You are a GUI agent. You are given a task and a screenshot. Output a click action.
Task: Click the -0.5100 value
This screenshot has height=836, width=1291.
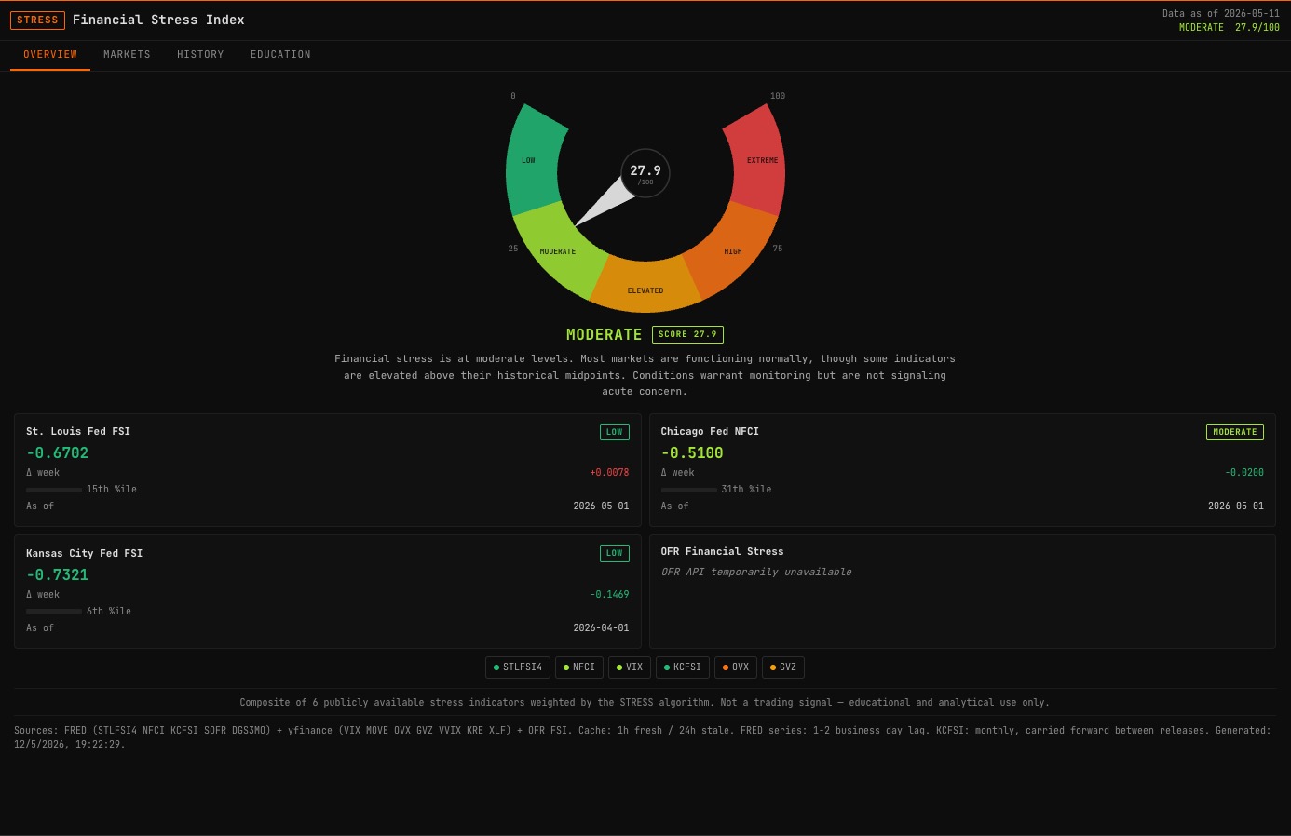(x=692, y=453)
